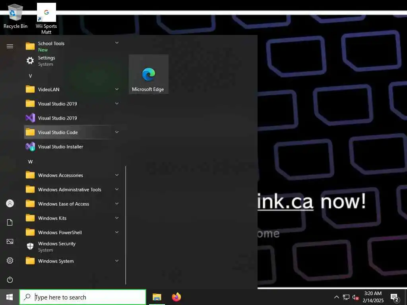The height and width of the screenshot is (305, 407).
Task: Open the School Tools folder icon
Action: point(30,46)
